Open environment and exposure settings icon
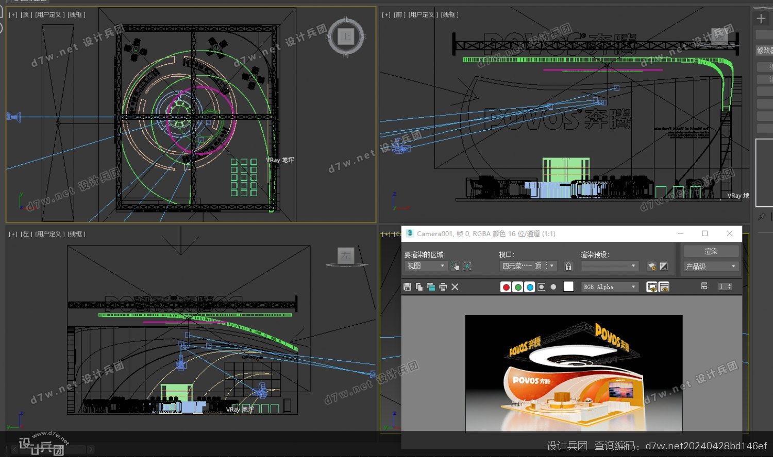The height and width of the screenshot is (457, 773). tap(664, 266)
